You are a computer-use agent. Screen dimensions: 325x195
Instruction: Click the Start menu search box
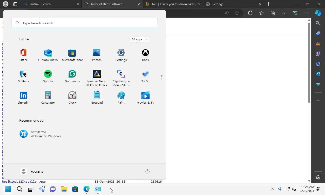[x=85, y=23]
